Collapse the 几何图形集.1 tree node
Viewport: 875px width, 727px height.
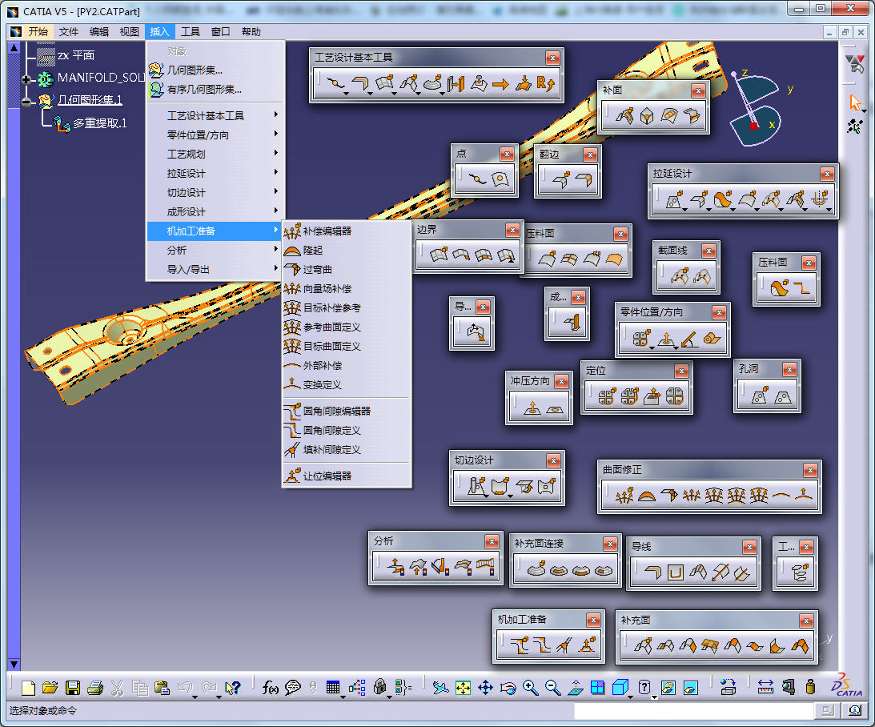click(x=26, y=102)
